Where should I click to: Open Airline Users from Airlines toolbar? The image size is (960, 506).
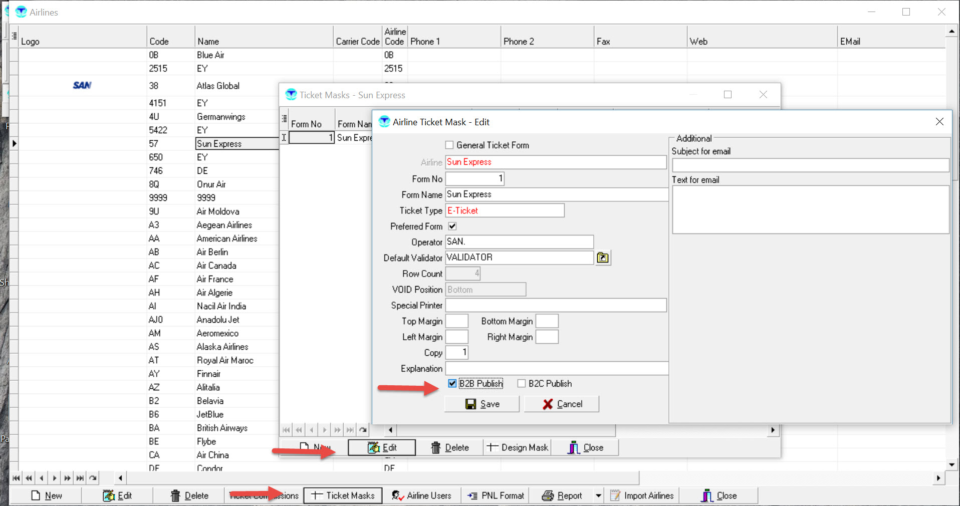(421, 496)
